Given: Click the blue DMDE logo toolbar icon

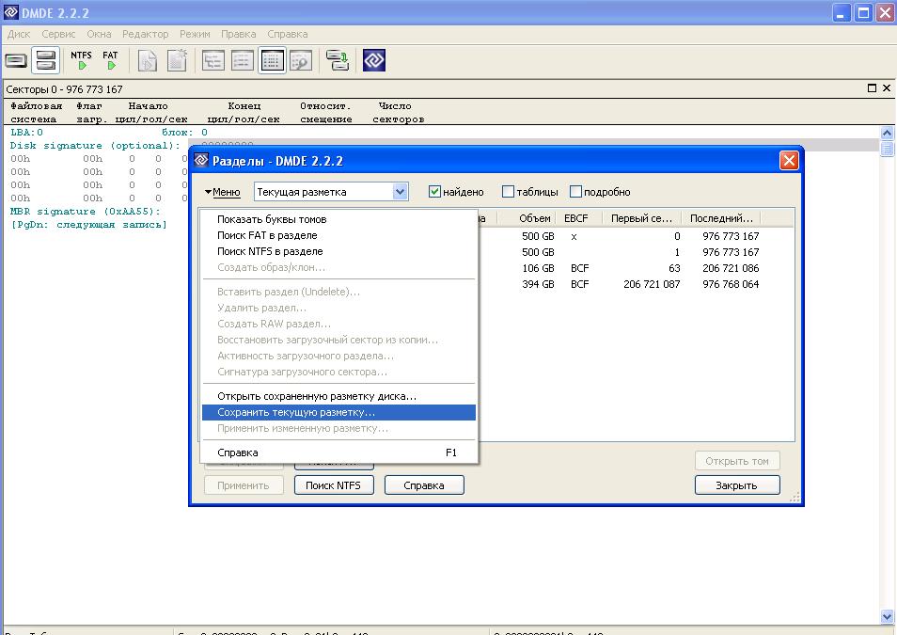Looking at the screenshot, I should click(x=374, y=61).
